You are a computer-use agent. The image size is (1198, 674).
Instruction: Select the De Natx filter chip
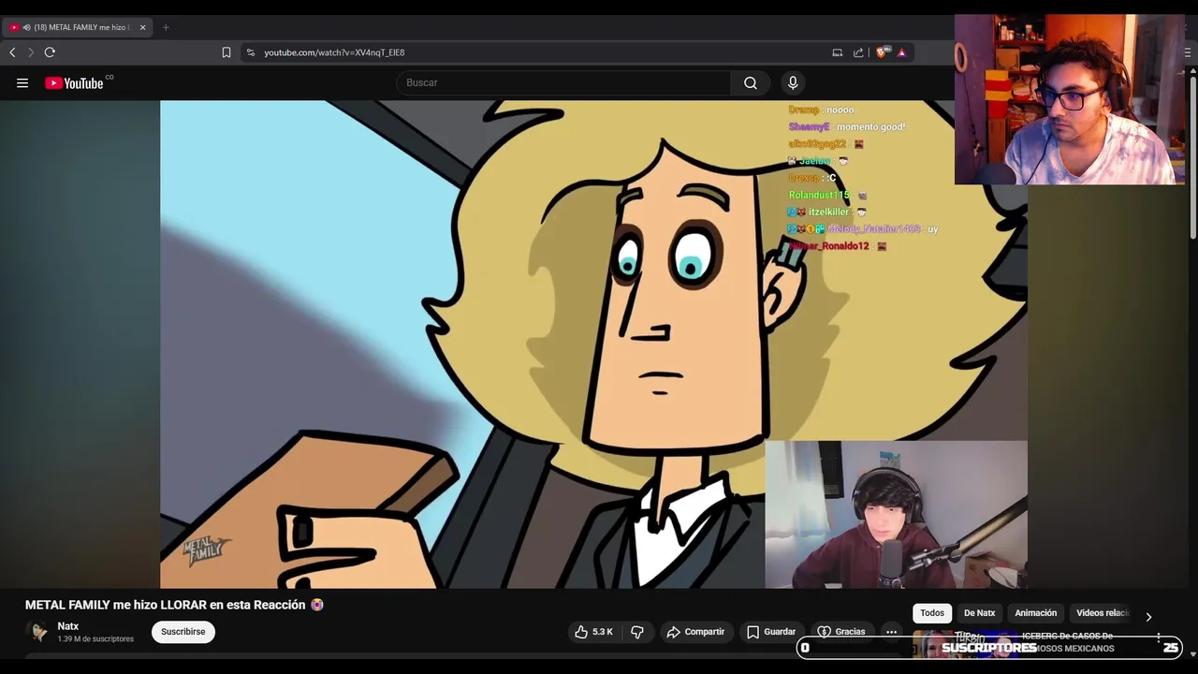(x=979, y=613)
